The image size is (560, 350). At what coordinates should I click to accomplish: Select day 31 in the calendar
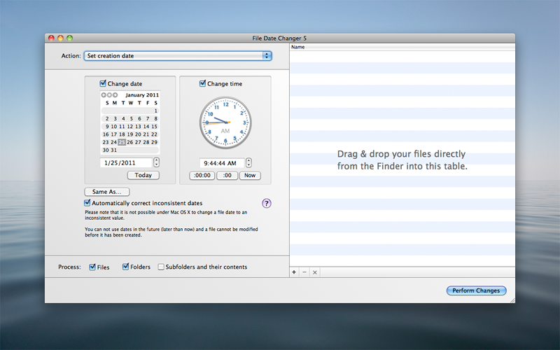(x=113, y=150)
